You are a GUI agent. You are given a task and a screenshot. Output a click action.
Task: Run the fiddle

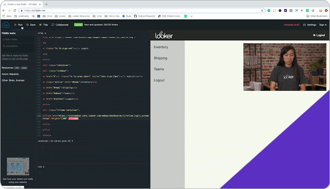[18, 25]
